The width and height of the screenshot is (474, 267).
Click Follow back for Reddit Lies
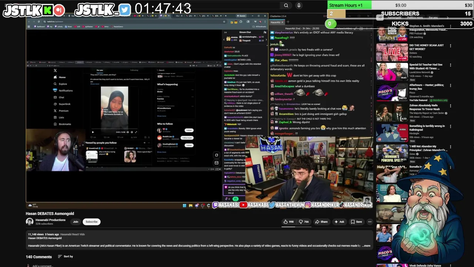point(187,138)
